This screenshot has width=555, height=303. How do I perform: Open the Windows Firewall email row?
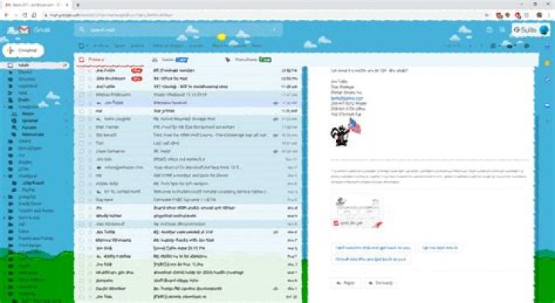click(x=188, y=103)
